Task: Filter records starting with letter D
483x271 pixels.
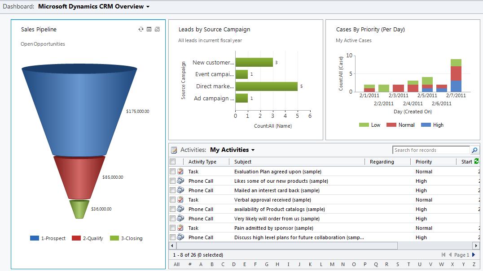Action: 233,264
